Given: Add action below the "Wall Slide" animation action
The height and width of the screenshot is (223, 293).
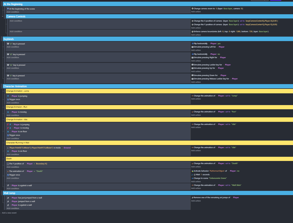Looking at the screenshot, I should tap(196, 188).
